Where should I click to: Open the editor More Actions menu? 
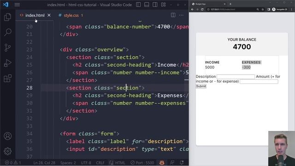(x=181, y=15)
